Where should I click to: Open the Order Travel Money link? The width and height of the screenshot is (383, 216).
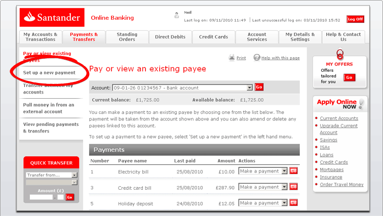342,185
